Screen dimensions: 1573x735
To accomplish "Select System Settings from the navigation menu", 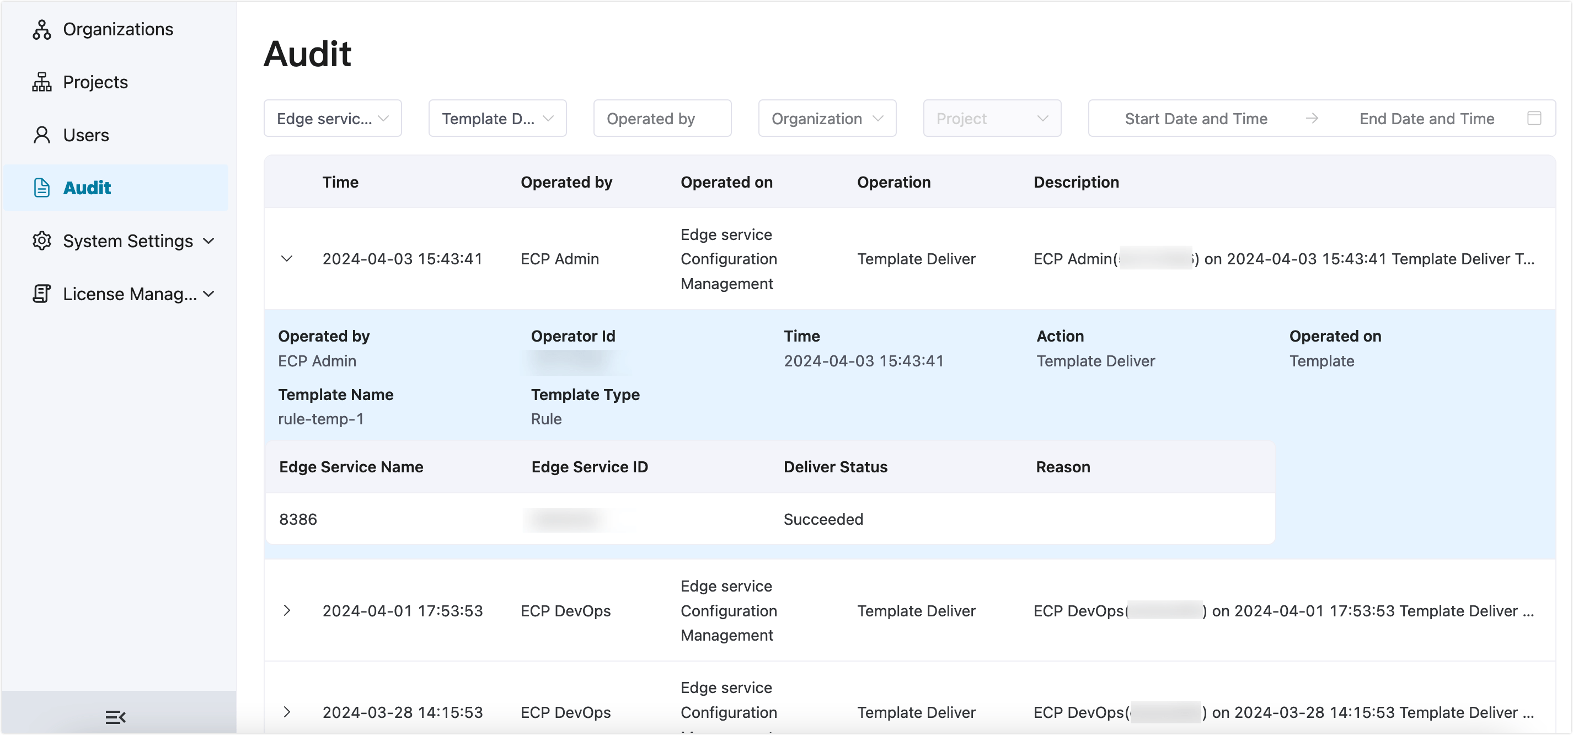I will 126,241.
